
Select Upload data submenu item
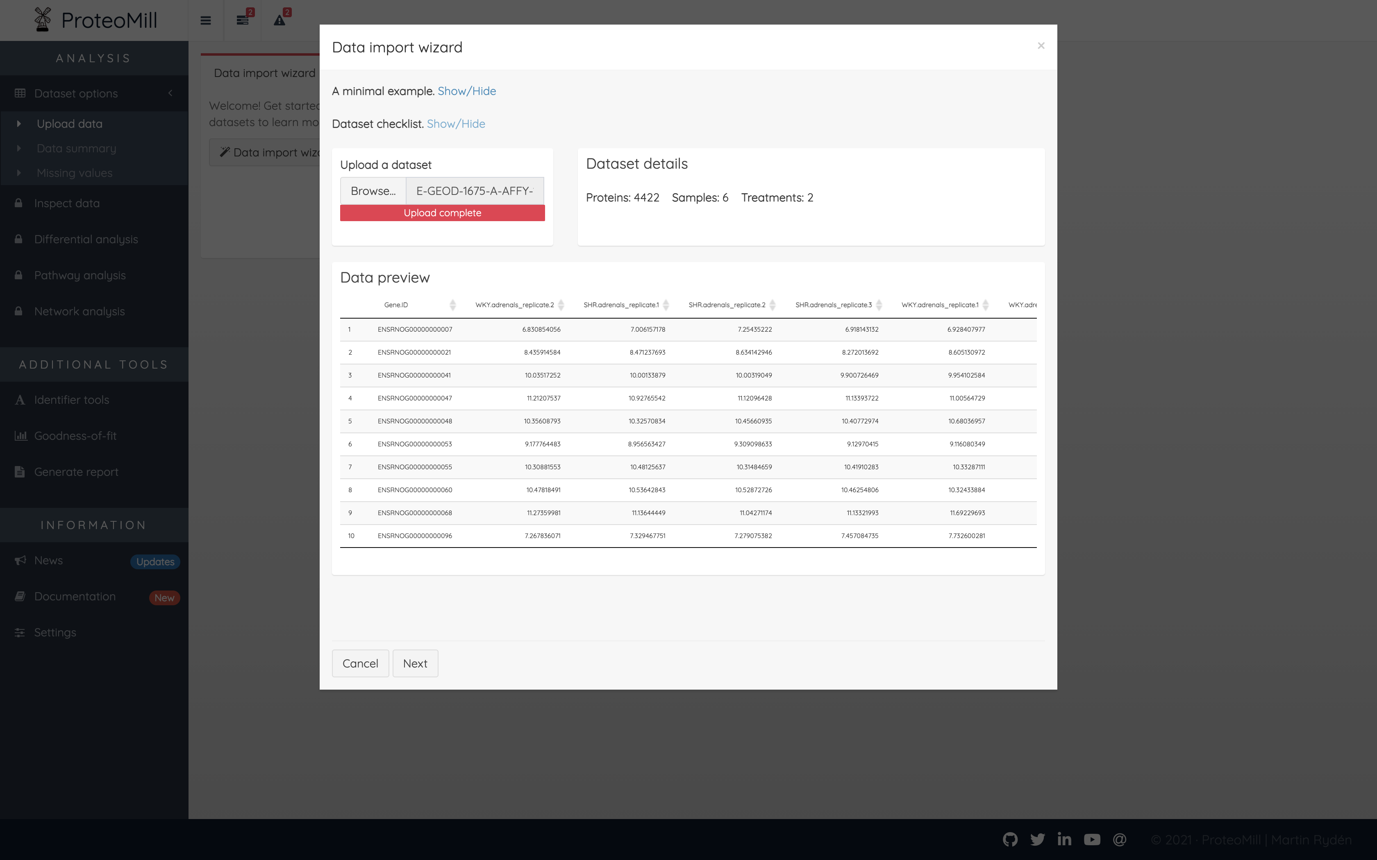(69, 124)
